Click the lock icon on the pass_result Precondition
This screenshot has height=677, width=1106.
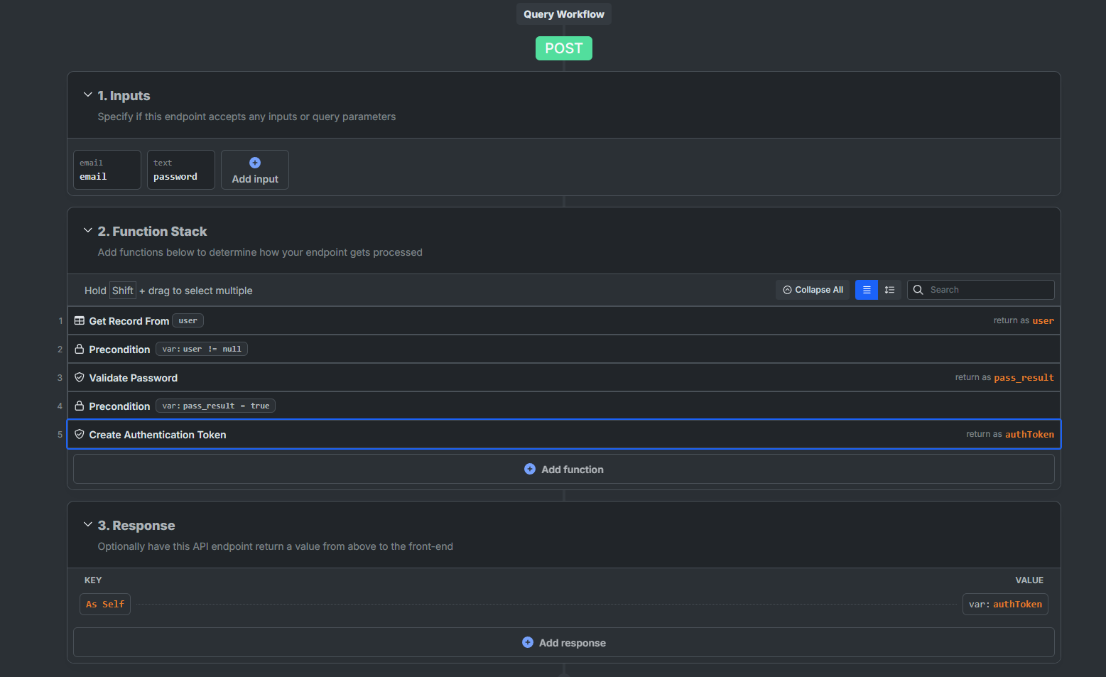(80, 406)
